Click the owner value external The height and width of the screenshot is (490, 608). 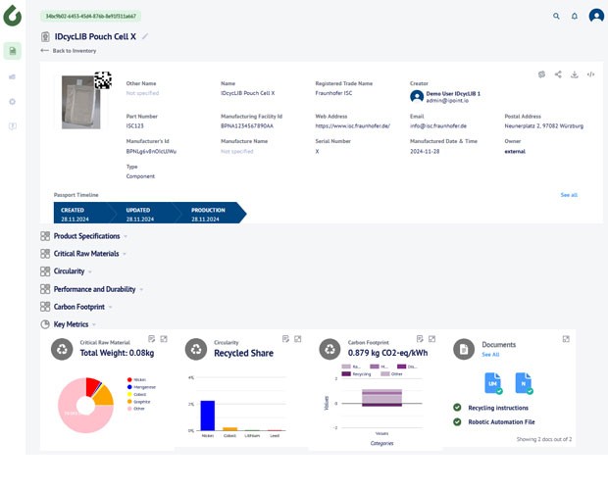pos(515,152)
